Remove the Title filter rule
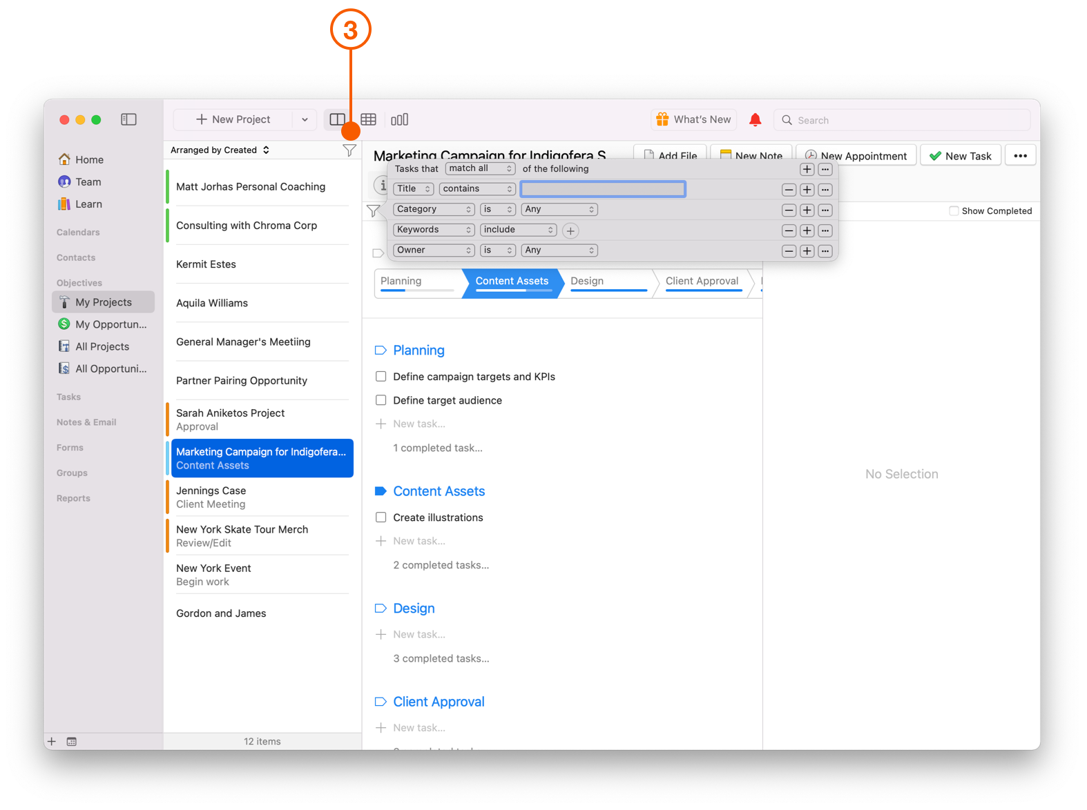The height and width of the screenshot is (810, 1087). [789, 189]
